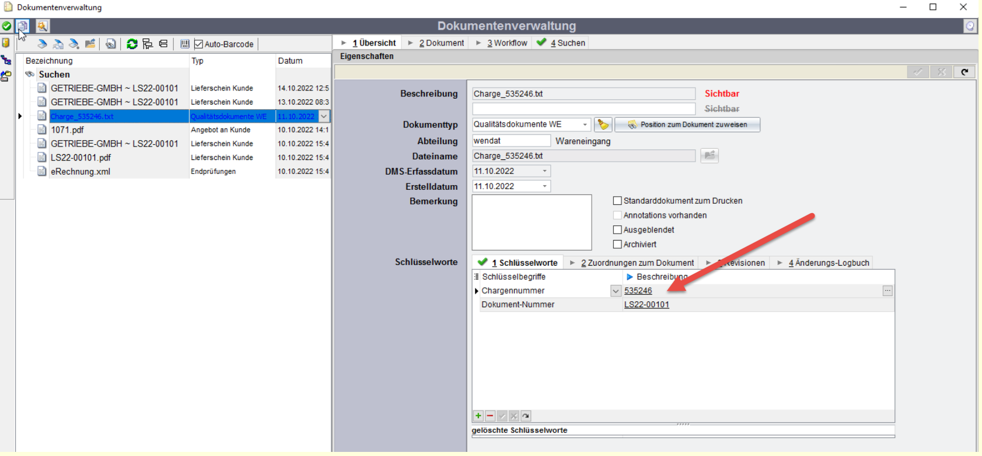Enable the Ausgeblendet checkbox
The image size is (982, 456).
[x=617, y=230]
